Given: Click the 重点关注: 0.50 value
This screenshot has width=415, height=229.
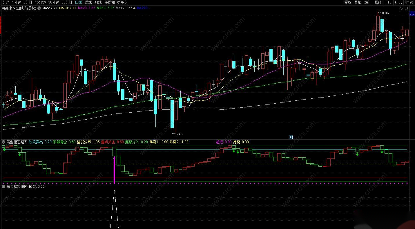Looking at the screenshot, I should tap(112, 142).
